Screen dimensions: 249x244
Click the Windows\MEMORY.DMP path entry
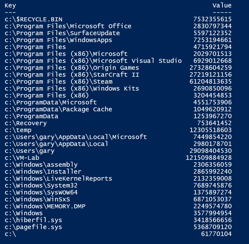[45, 206]
